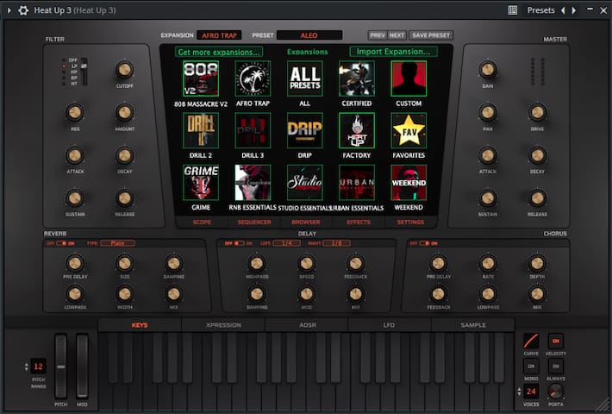The width and height of the screenshot is (612, 414).
Task: Open the KEYS tab
Action: coord(140,325)
